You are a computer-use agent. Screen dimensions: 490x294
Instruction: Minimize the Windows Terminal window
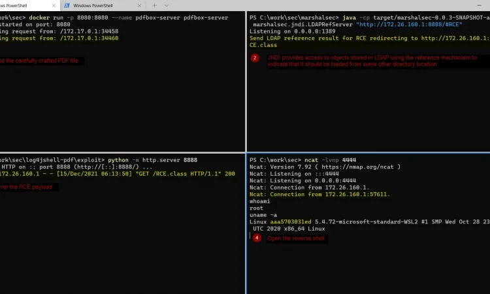pos(479,5)
